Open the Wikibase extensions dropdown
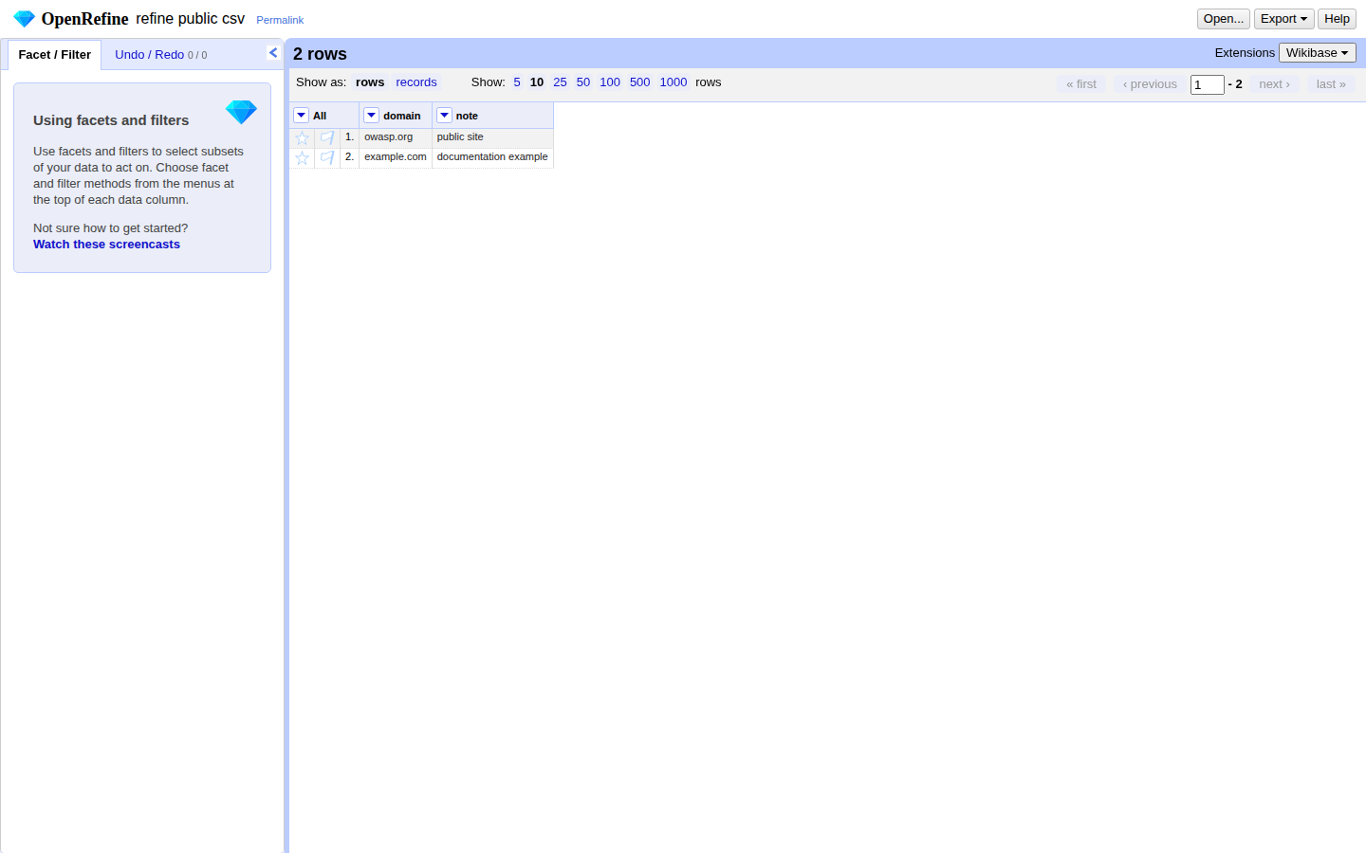Screen dimensions: 1366x853 click(1317, 53)
